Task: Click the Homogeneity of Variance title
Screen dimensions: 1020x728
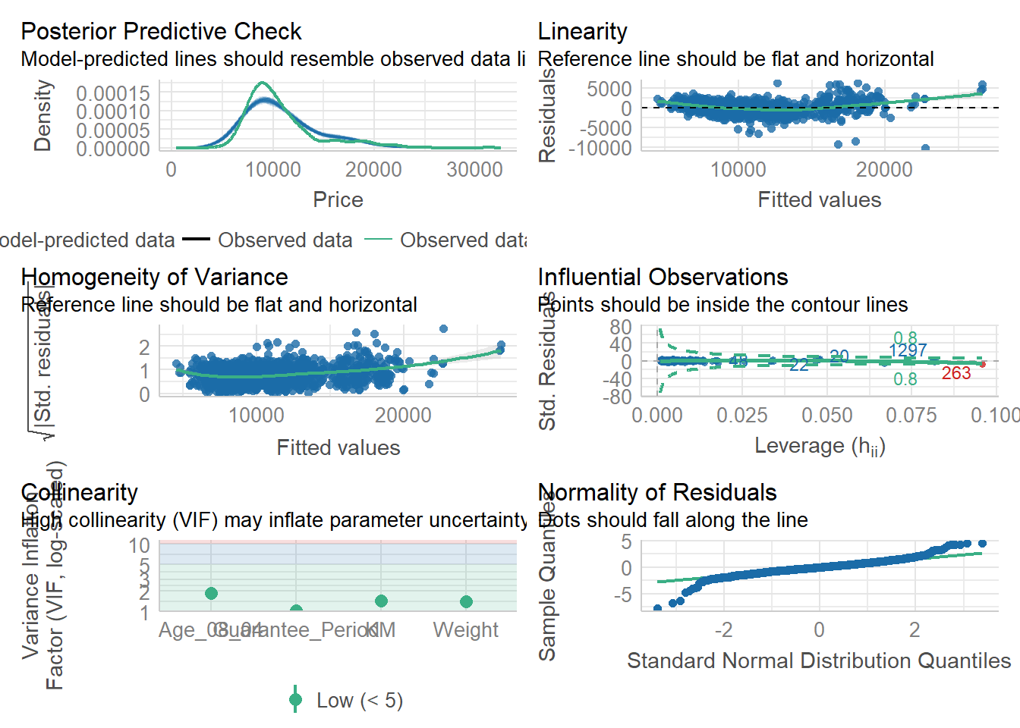Action: point(154,277)
